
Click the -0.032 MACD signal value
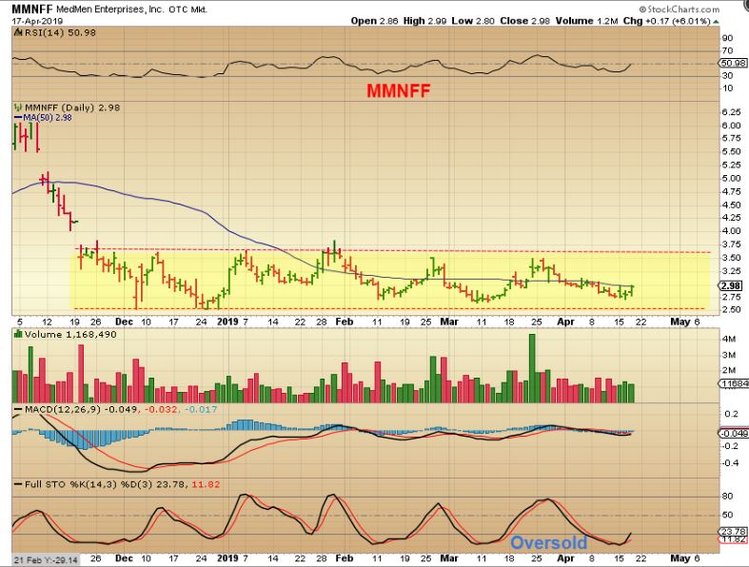tap(162, 409)
